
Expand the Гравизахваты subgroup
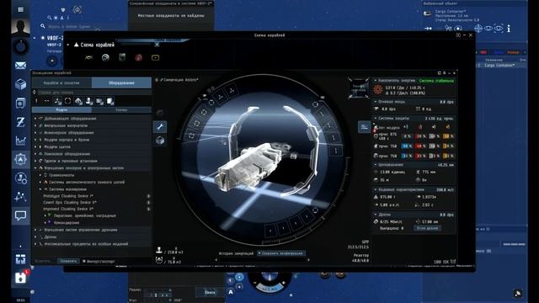point(40,175)
